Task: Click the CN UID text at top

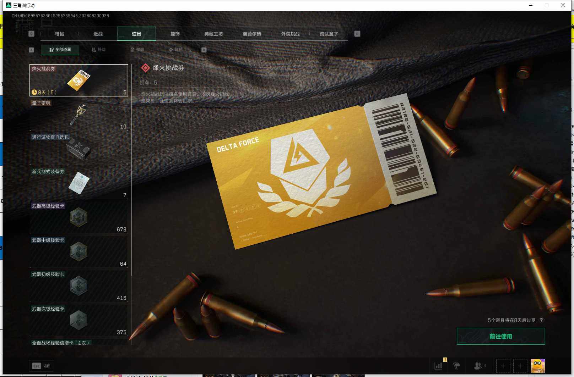Action: pos(60,16)
